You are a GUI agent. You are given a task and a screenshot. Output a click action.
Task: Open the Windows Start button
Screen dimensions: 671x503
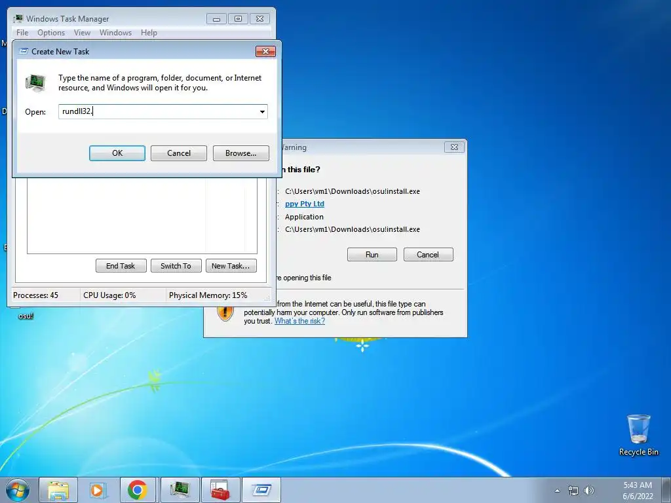coord(18,490)
